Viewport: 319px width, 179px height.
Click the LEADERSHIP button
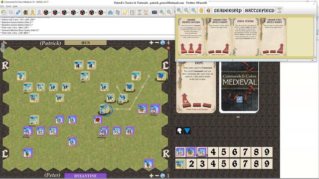pyautogui.click(x=228, y=10)
